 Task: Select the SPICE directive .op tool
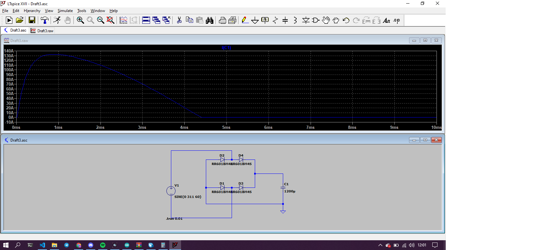point(397,20)
